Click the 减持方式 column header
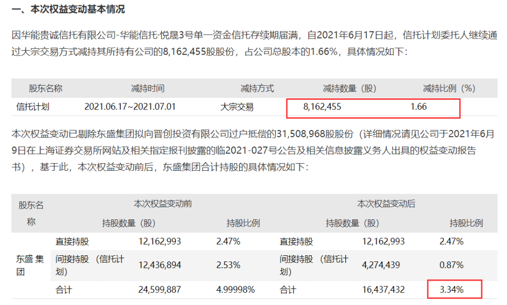Screen dimensions: 507x305 pyautogui.click(x=257, y=88)
